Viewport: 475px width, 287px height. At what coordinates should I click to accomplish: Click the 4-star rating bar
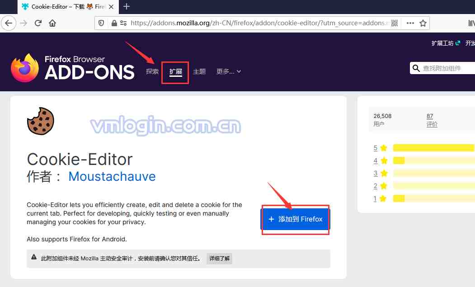[434, 160]
